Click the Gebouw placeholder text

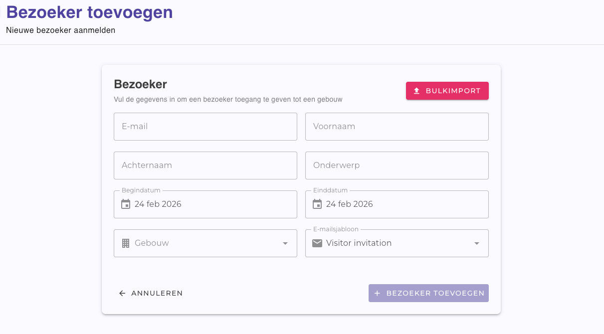point(152,243)
